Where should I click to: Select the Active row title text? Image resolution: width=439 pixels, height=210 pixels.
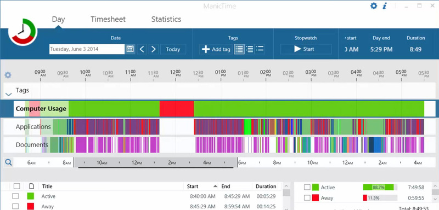click(48, 196)
